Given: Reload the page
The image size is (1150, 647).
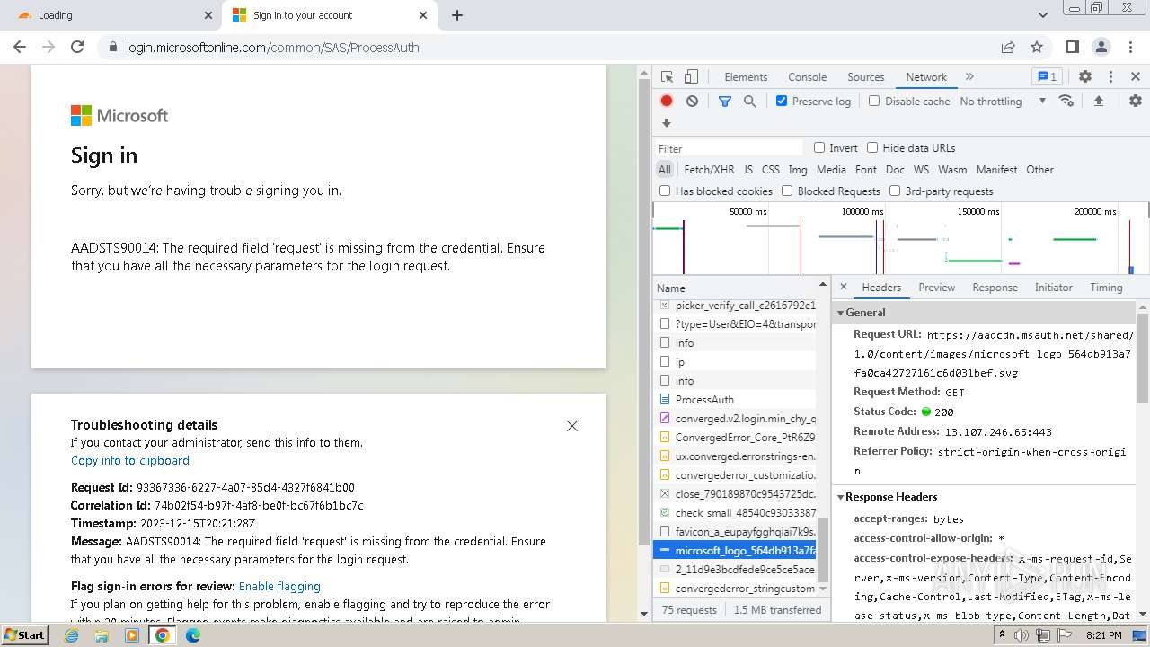Looking at the screenshot, I should (x=77, y=47).
